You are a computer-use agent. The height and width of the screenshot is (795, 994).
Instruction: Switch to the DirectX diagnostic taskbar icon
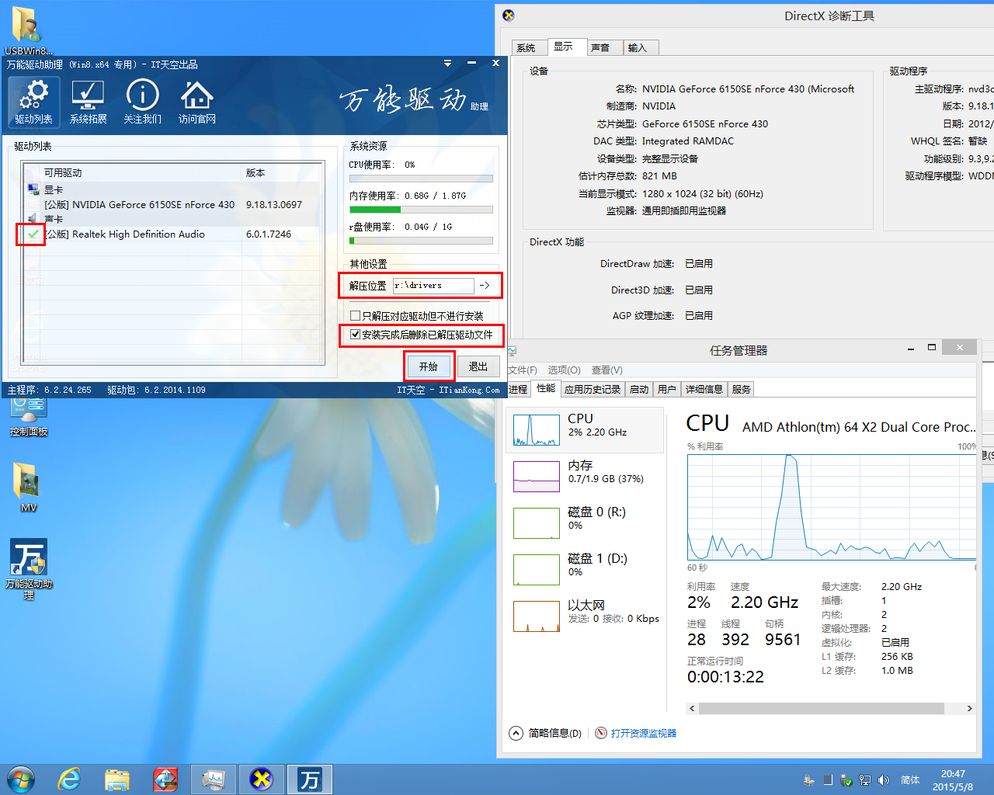pos(261,779)
